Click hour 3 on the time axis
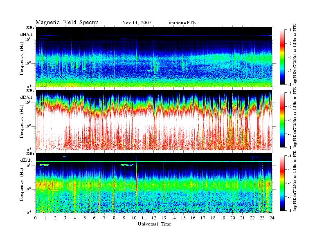This screenshot has width=324, height=250. point(65,218)
